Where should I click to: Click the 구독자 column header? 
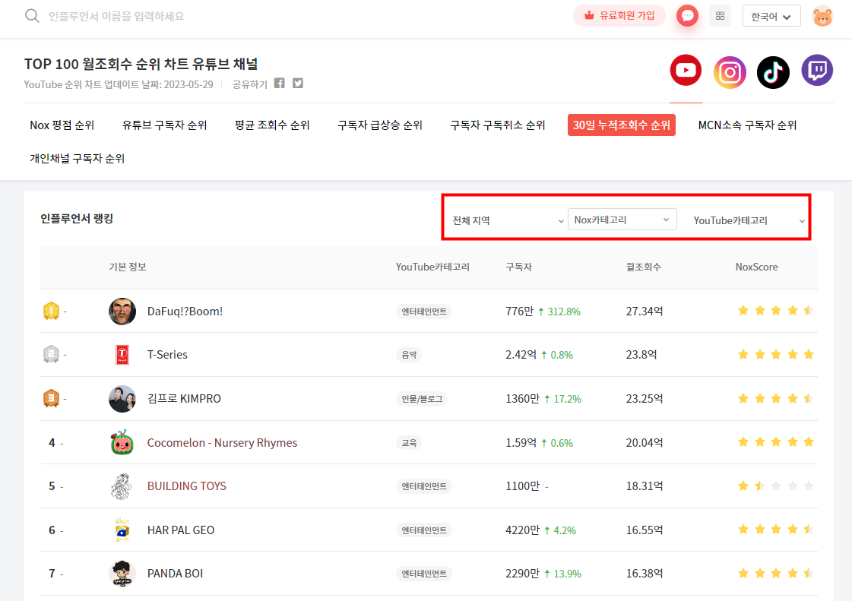click(519, 267)
